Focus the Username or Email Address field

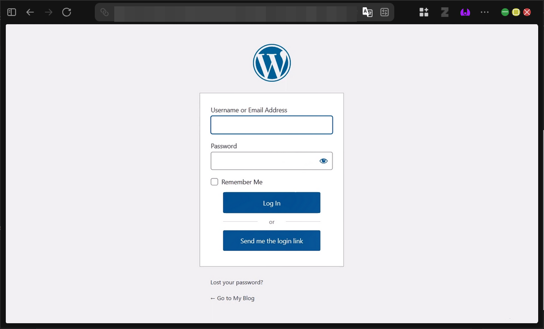pos(272,125)
